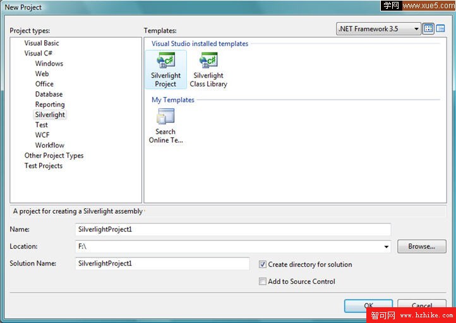Choose Reporting project type
456x323 pixels.
[50, 104]
